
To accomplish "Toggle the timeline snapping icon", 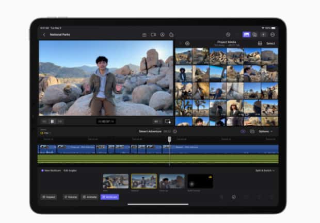I will pyautogui.click(x=243, y=131).
